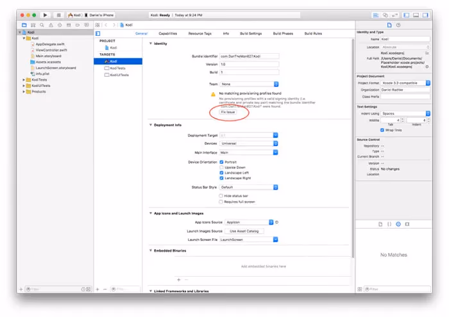The image size is (449, 317).
Task: Open the Quick Help inspector
Action: pyautogui.click(x=398, y=25)
